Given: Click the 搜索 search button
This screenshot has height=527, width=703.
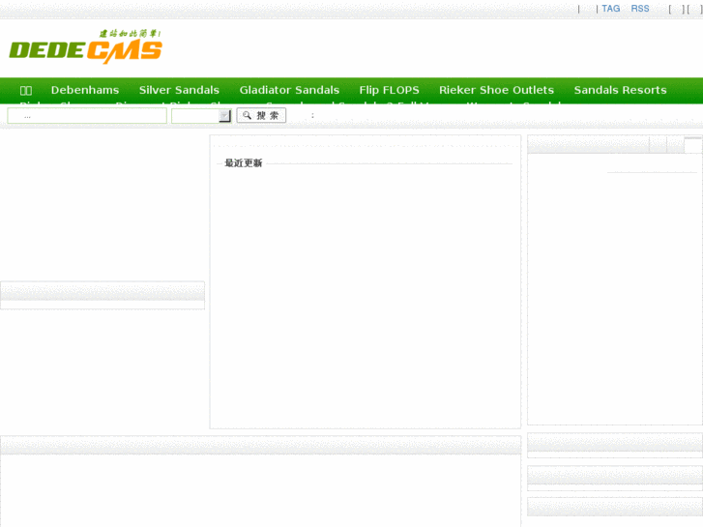Looking at the screenshot, I should pos(261,115).
